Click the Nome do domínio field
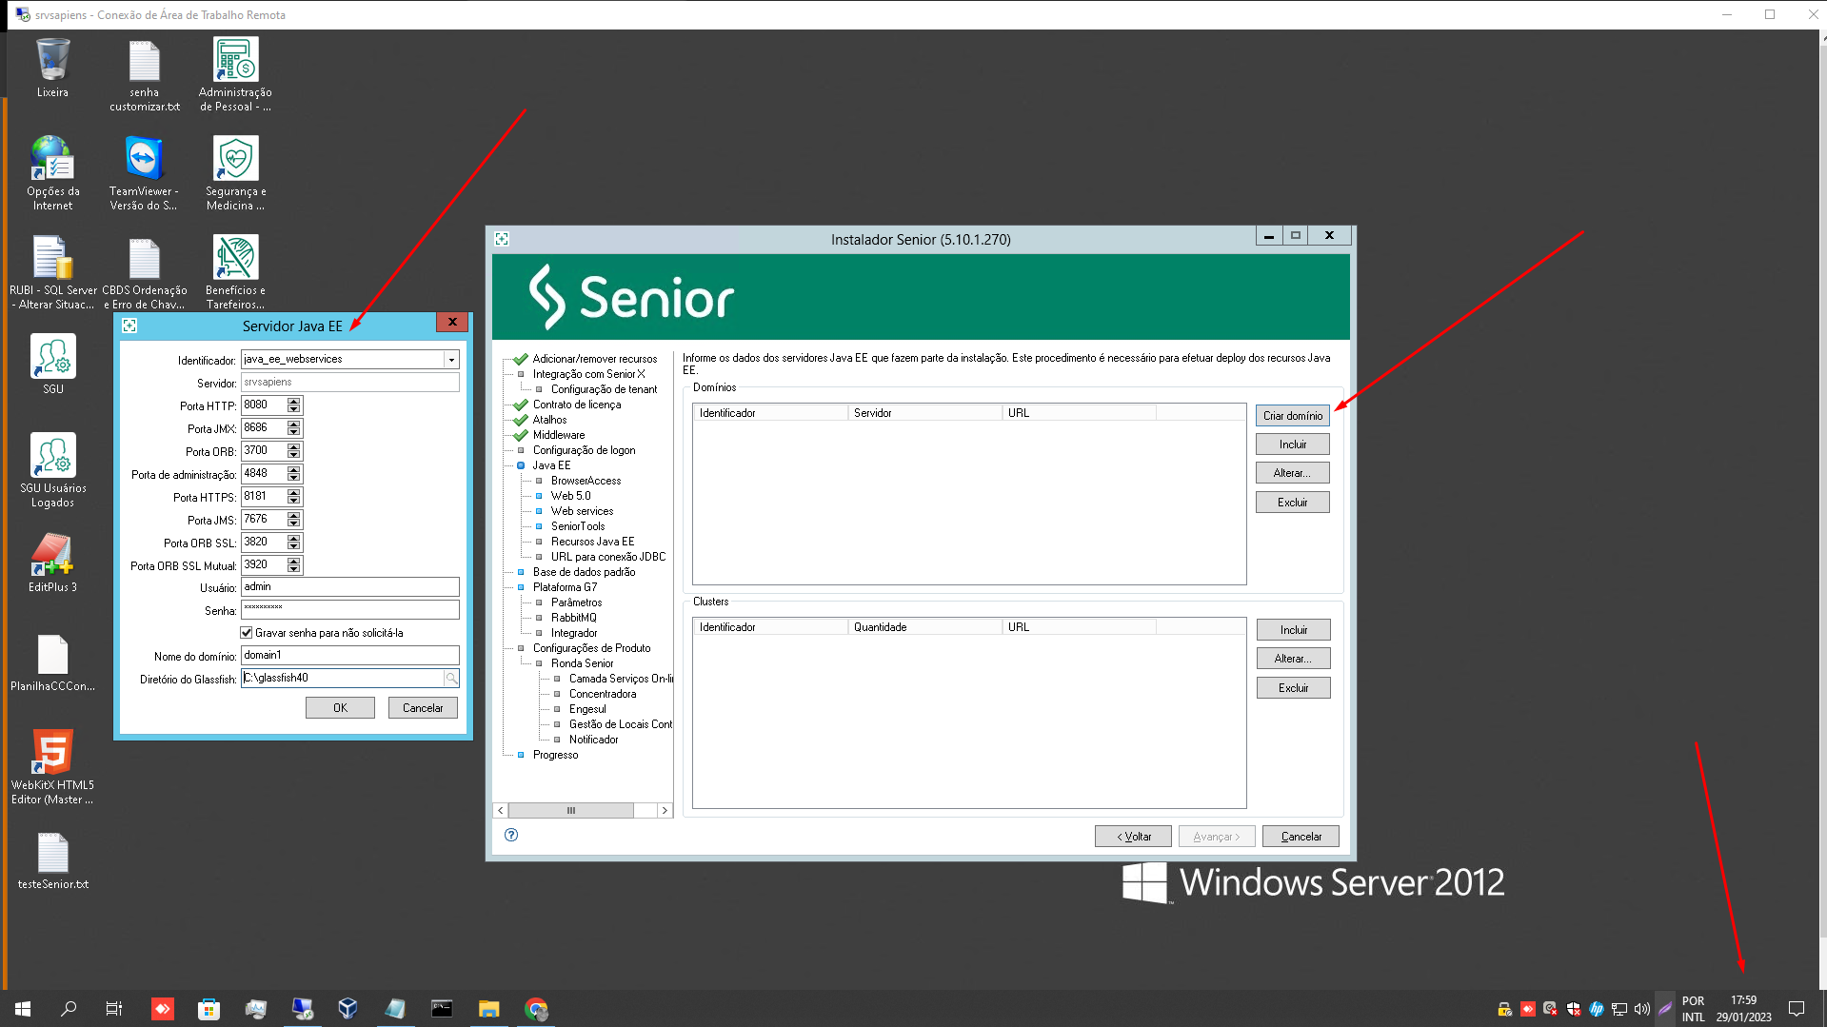The width and height of the screenshot is (1827, 1027). [x=349, y=655]
